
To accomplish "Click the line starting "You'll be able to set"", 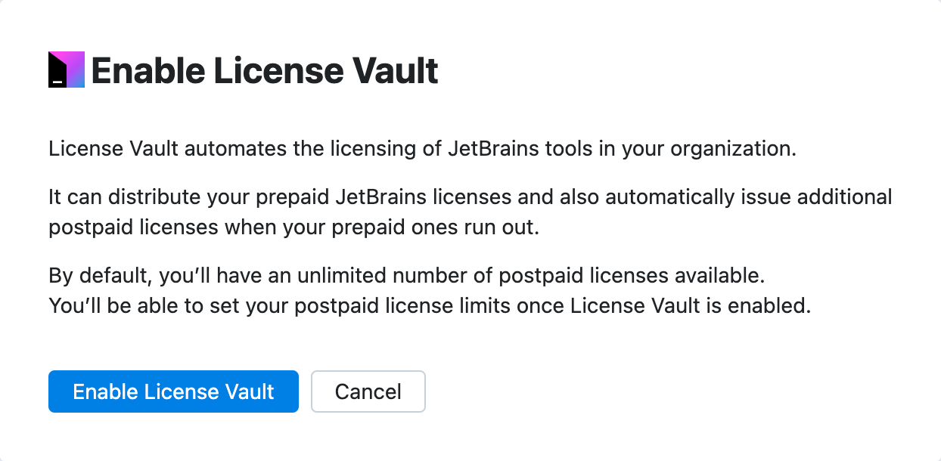I will point(429,306).
